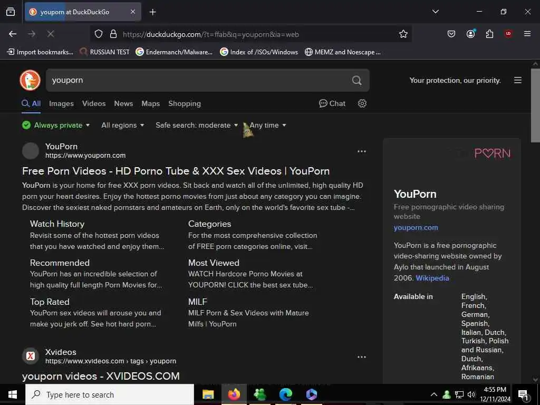Image resolution: width=540 pixels, height=405 pixels.
Task: Open the search settings gear
Action: point(362,103)
